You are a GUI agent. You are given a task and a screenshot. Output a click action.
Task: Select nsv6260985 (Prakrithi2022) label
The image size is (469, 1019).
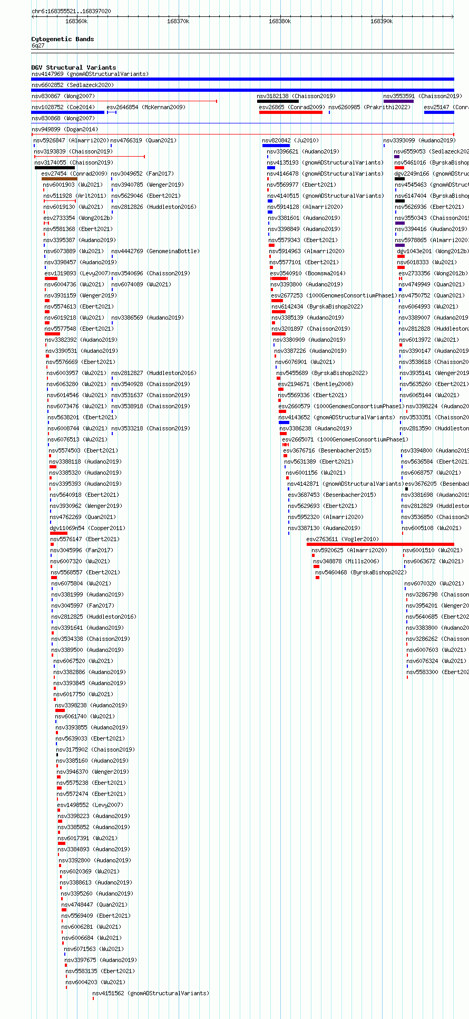(369, 107)
